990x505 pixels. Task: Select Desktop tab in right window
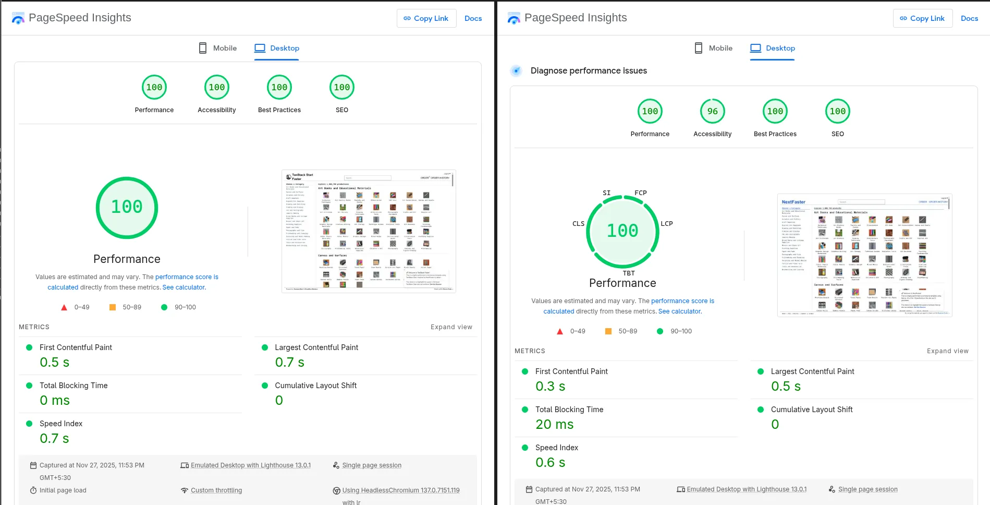click(773, 48)
